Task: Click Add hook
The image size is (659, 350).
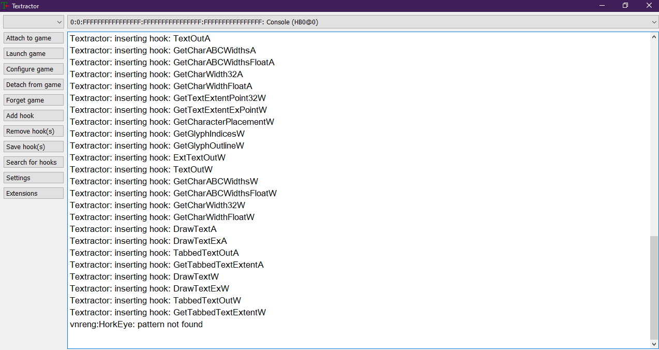Action: pyautogui.click(x=33, y=115)
